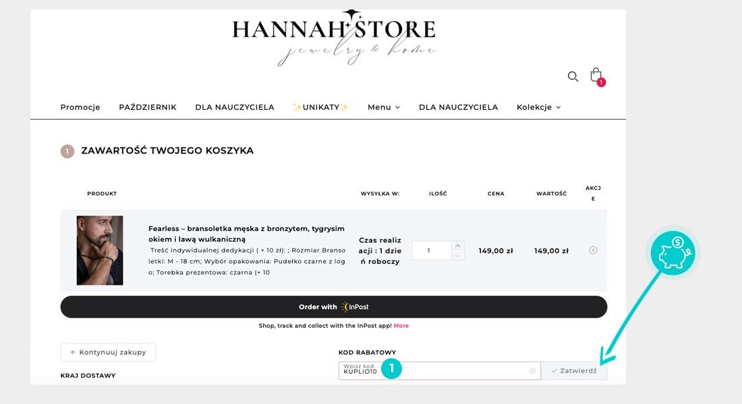Decrease quantity with down arrow

point(457,255)
